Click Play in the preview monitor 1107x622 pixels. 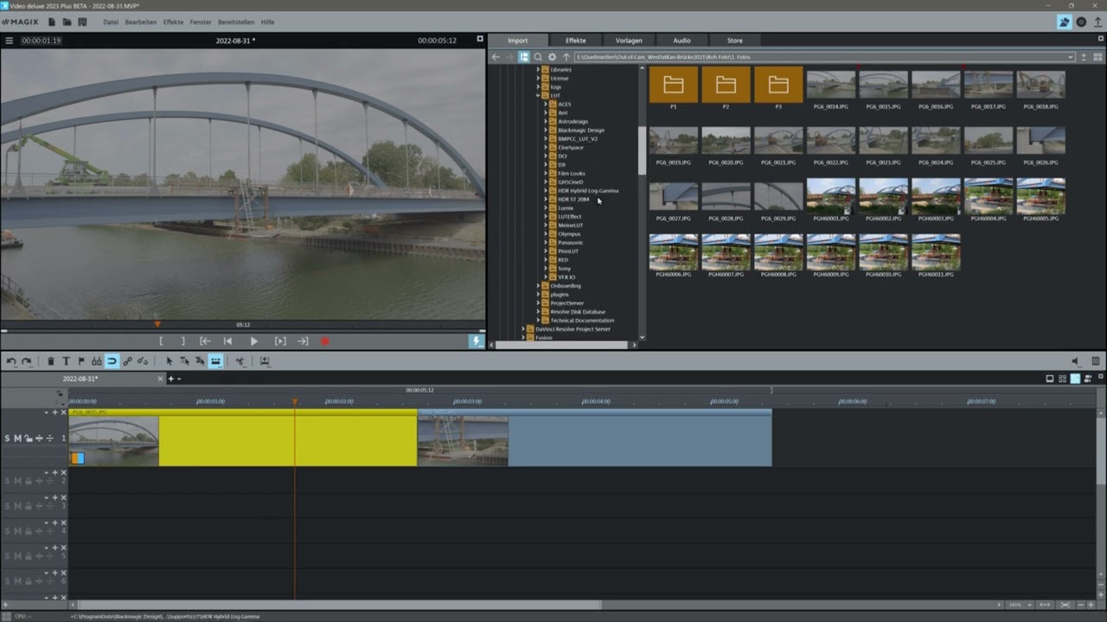coord(253,341)
